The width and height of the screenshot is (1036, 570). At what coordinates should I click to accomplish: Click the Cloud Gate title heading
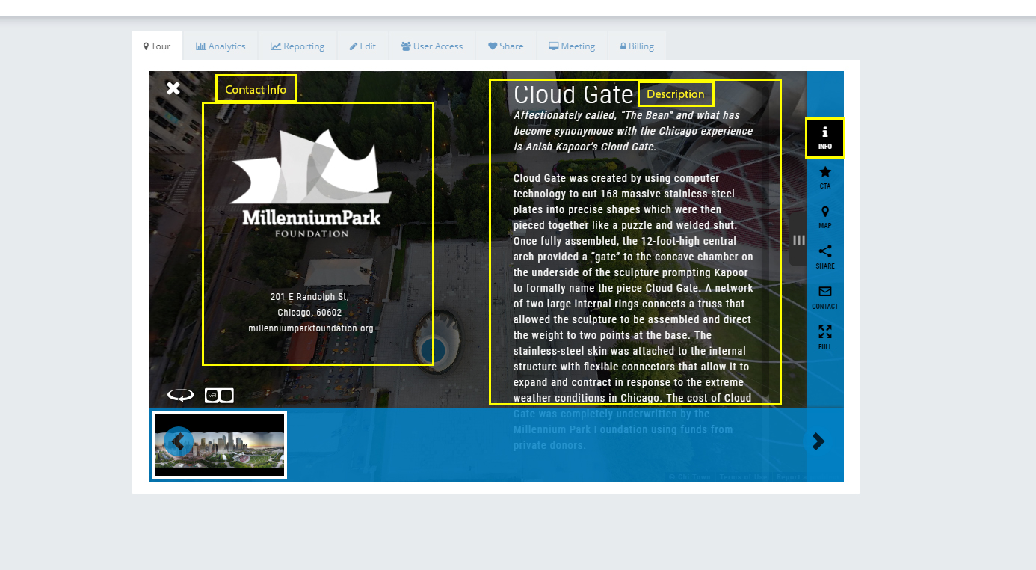click(574, 95)
